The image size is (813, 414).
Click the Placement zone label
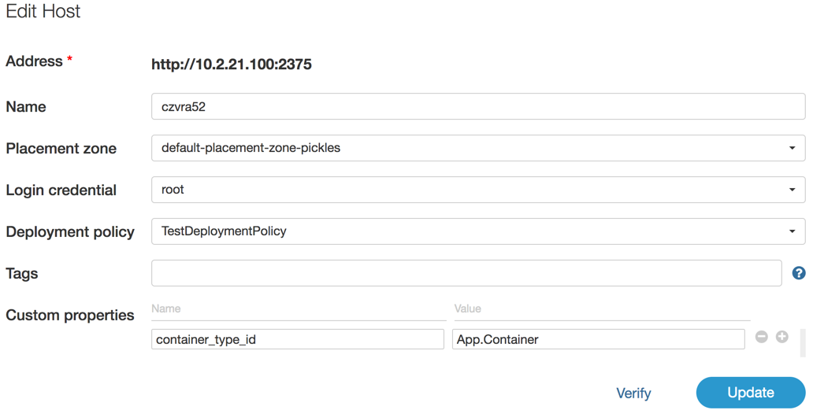click(61, 149)
